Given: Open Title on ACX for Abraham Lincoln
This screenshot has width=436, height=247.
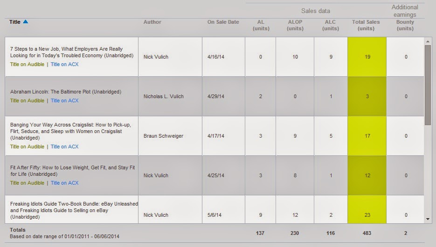Looking at the screenshot, I should pyautogui.click(x=64, y=100).
